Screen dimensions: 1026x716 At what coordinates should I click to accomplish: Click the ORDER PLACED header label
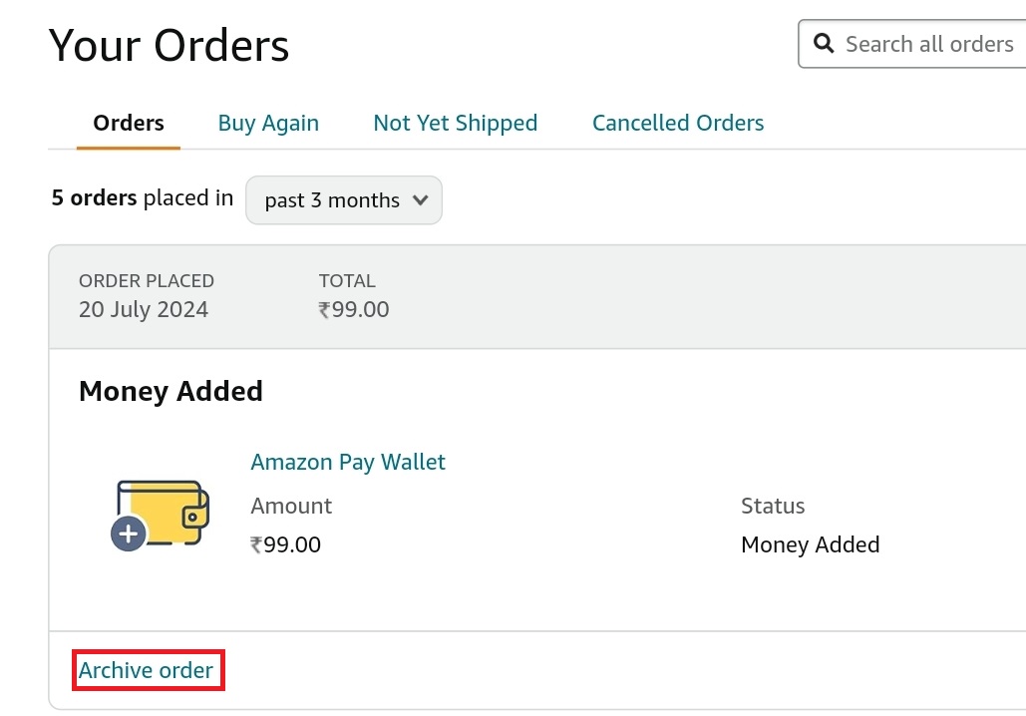pos(147,281)
